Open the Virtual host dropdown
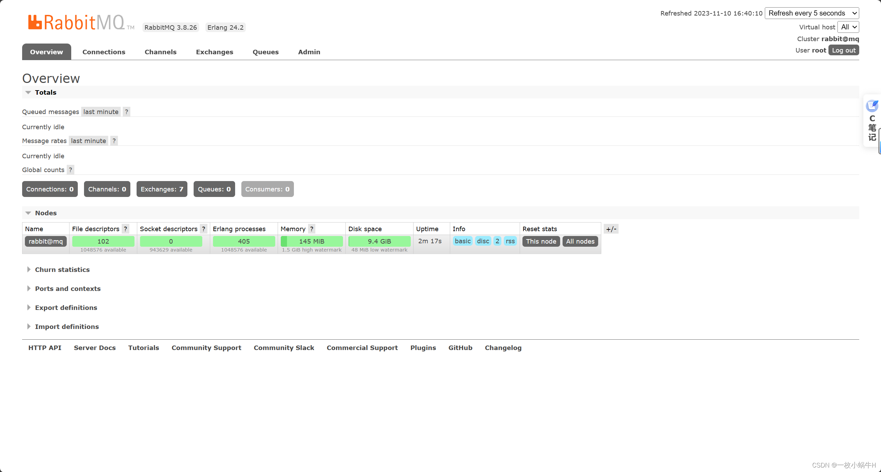Viewport: 881px width, 472px height. point(848,27)
